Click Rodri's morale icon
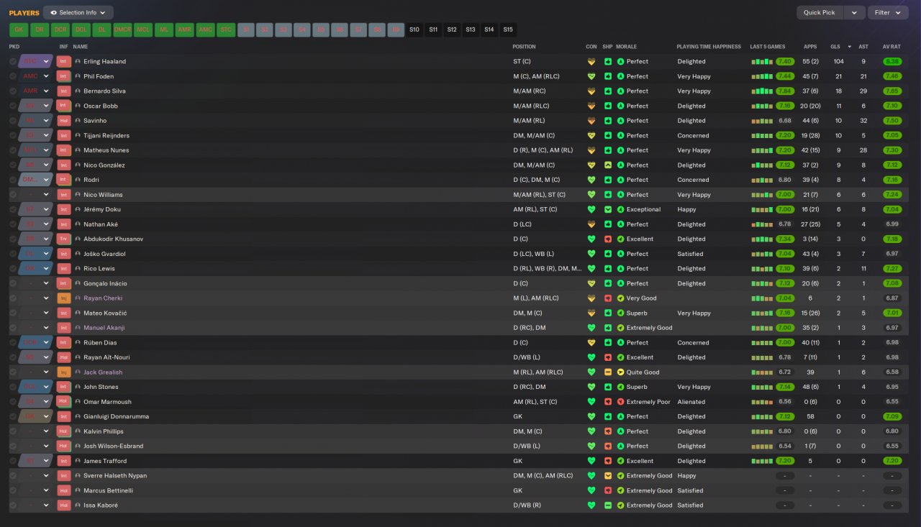Viewport: 921px width, 527px height. (621, 180)
